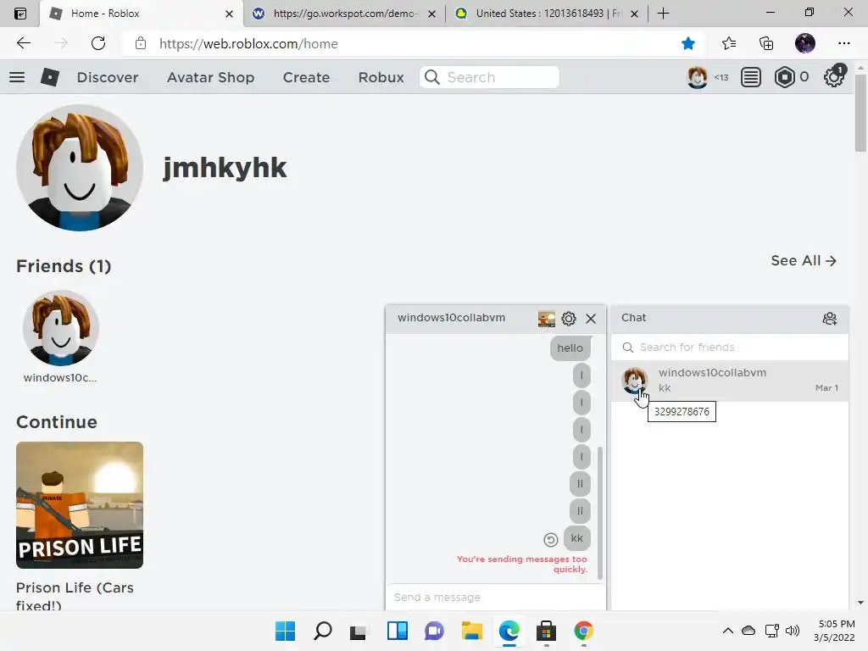Focus the Send a message field
Image resolution: width=868 pixels, height=651 pixels.
495,598
